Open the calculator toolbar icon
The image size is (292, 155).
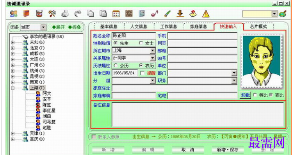(x=142, y=14)
